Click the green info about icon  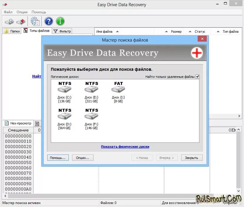60,21
